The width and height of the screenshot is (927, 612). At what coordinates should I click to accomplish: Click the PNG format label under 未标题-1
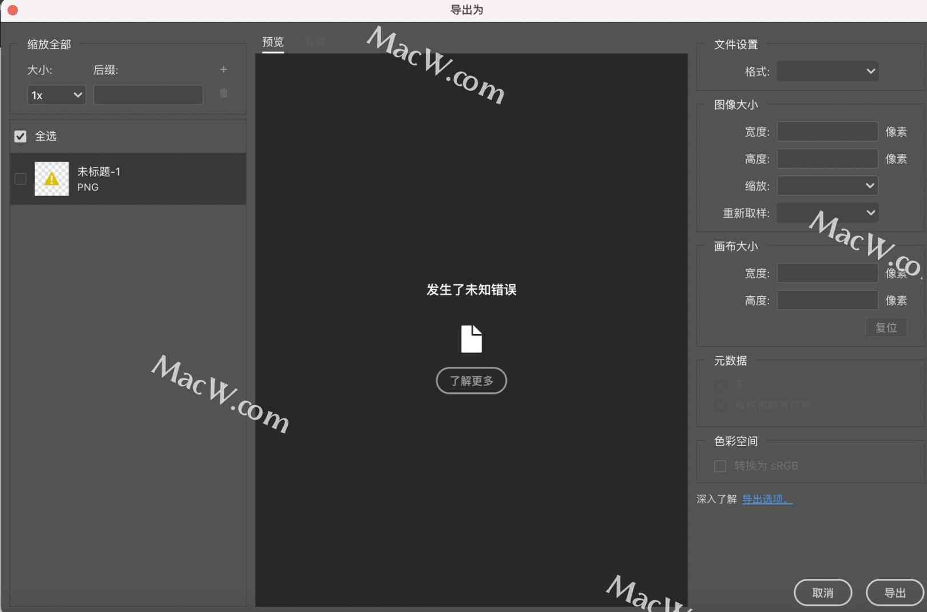[88, 188]
